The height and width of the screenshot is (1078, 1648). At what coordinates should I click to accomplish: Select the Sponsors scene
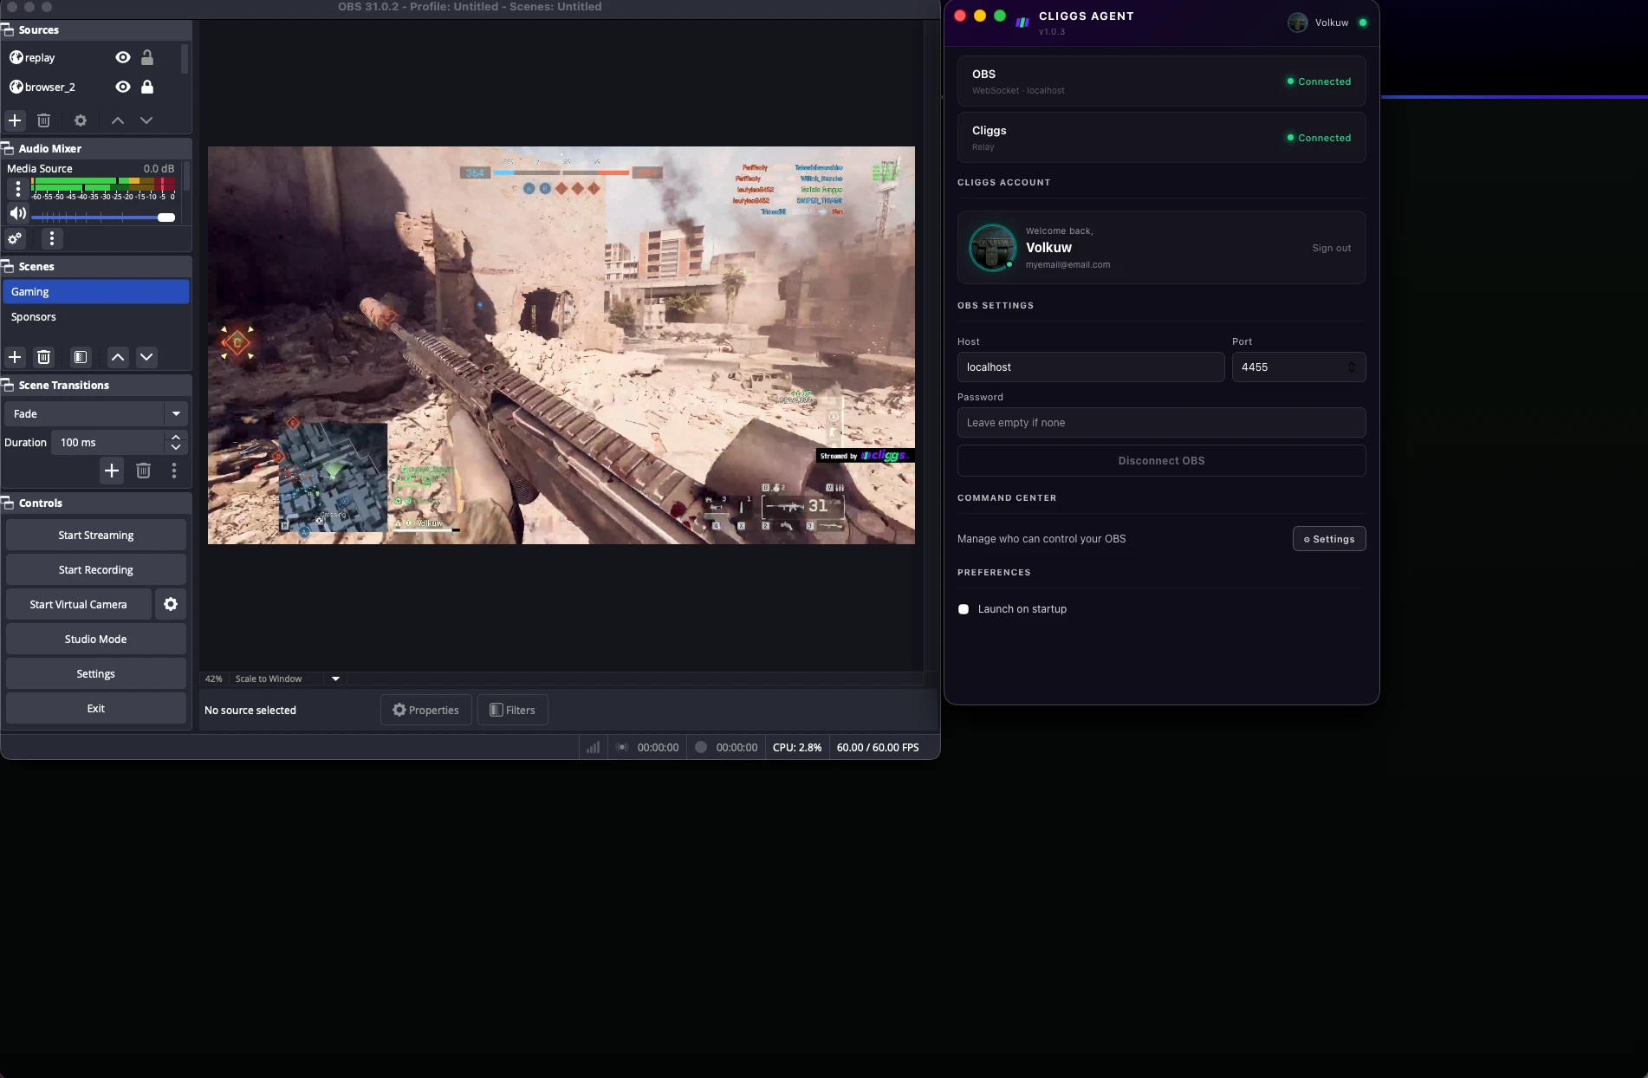pyautogui.click(x=96, y=317)
